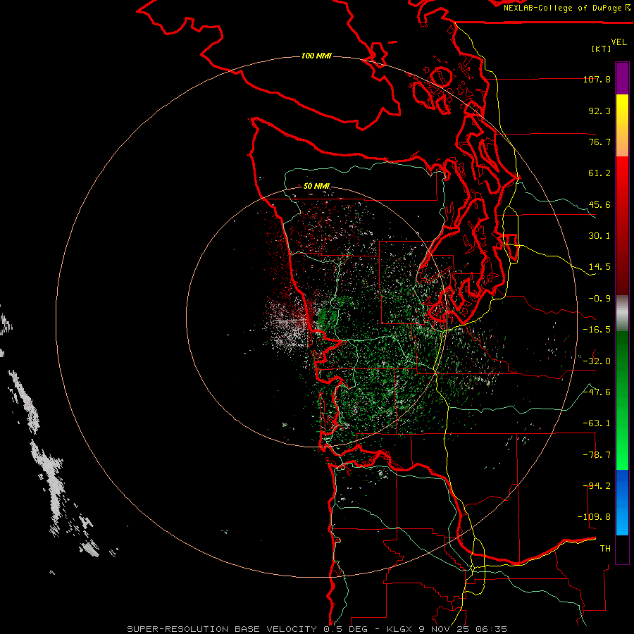The width and height of the screenshot is (634, 634).
Task: Click the 9 NOV 25 06:35 timestamp
Action: click(464, 629)
